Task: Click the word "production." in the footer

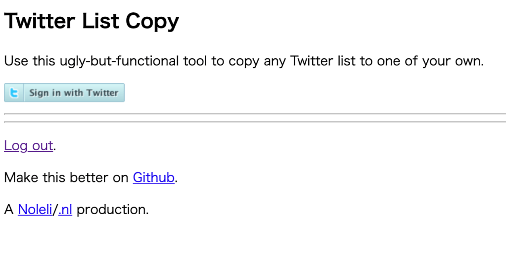Action: tap(112, 210)
